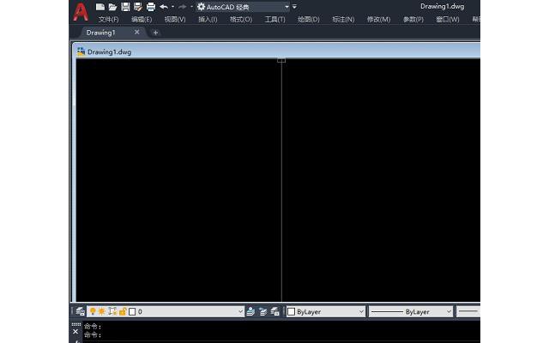This screenshot has width=549, height=343.
Task: Create a new drawing from the quick access toolbar
Action: click(x=100, y=7)
